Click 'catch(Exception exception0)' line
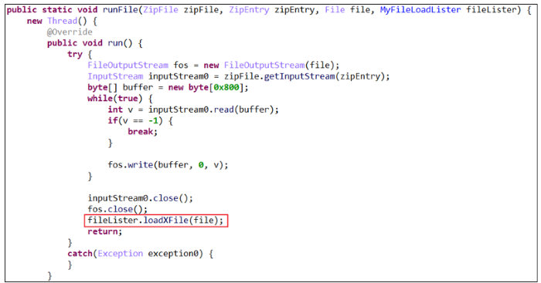This screenshot has width=541, height=283. coord(140,254)
